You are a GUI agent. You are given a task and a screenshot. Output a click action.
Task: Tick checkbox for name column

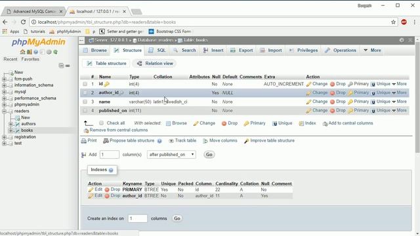click(85, 102)
